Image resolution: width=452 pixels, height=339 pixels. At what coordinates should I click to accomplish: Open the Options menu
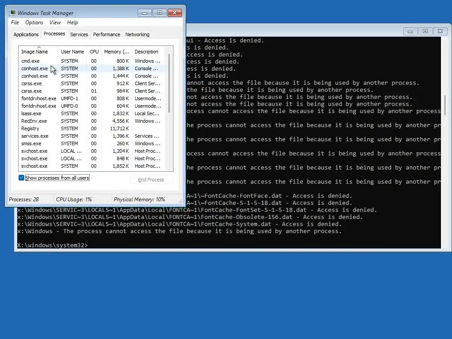(34, 23)
